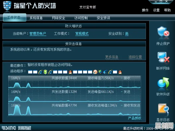Switch to the 工作状态 tab

tap(15, 17)
